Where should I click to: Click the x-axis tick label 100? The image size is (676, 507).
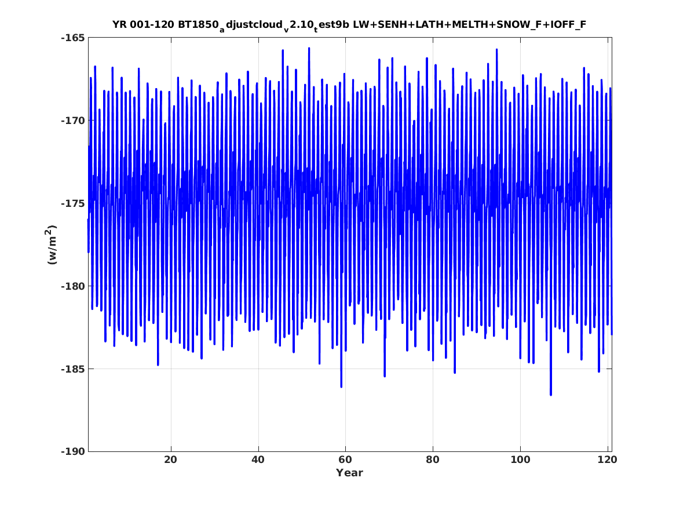pyautogui.click(x=520, y=460)
